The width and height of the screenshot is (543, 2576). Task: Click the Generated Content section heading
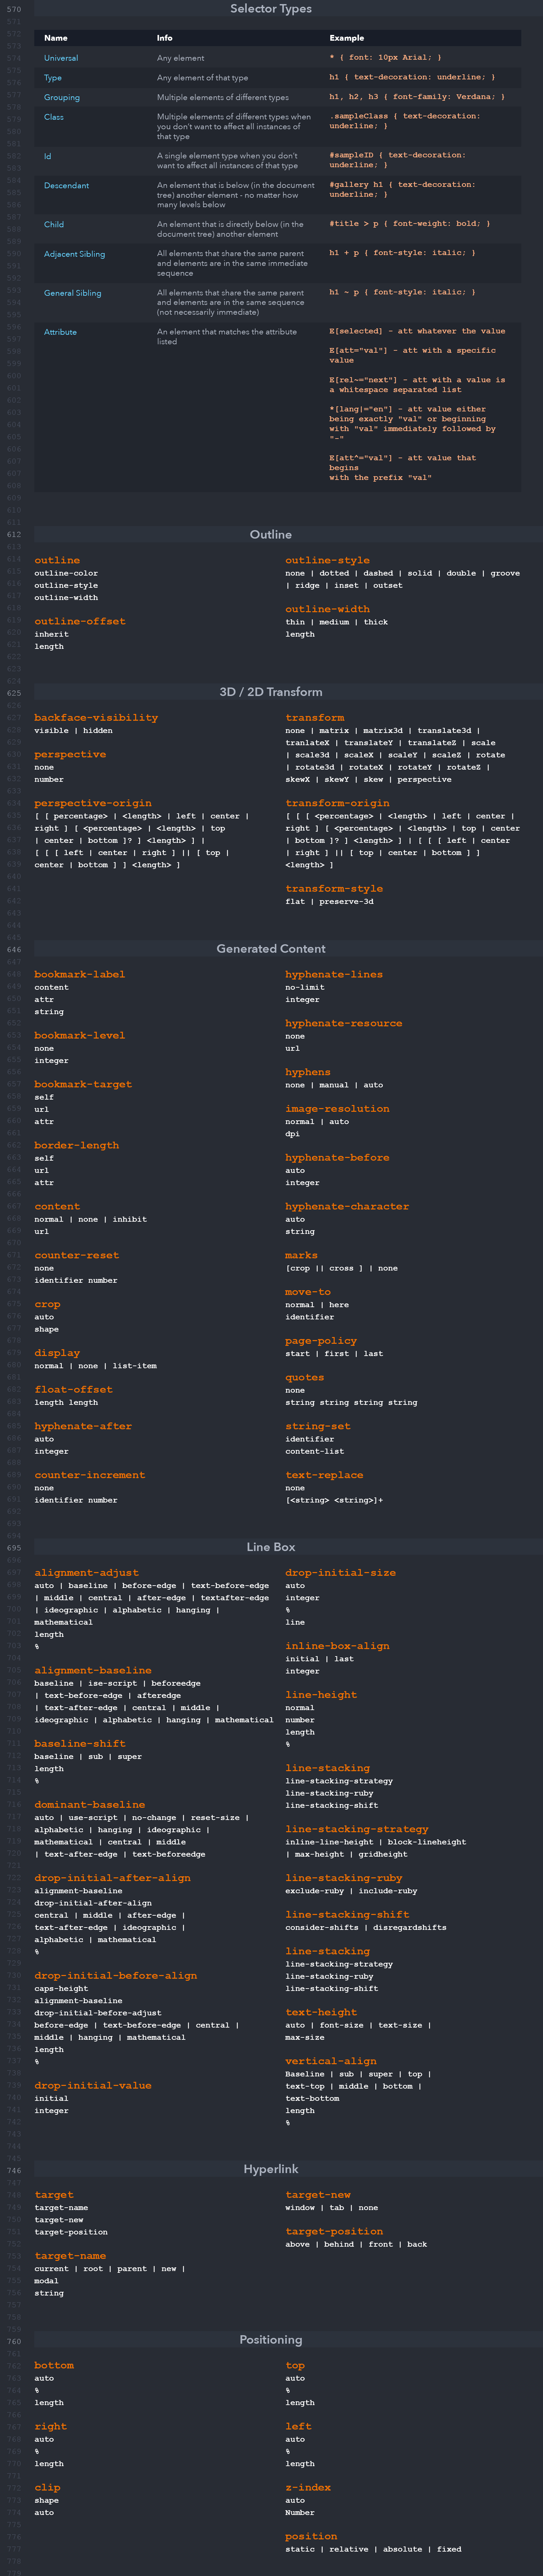pos(271,949)
